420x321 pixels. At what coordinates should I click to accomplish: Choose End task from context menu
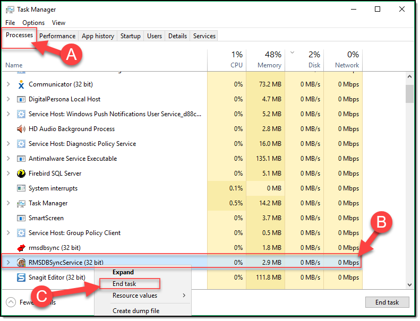tap(124, 284)
